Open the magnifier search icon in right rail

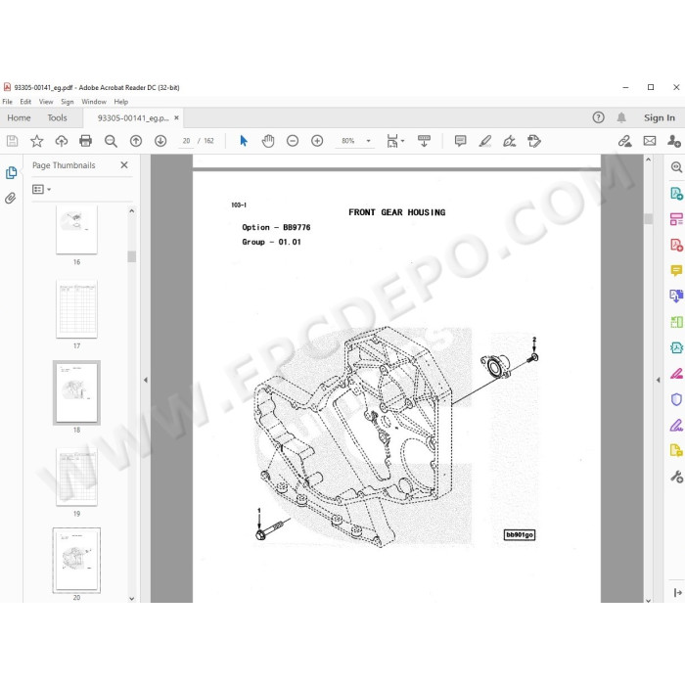(676, 167)
